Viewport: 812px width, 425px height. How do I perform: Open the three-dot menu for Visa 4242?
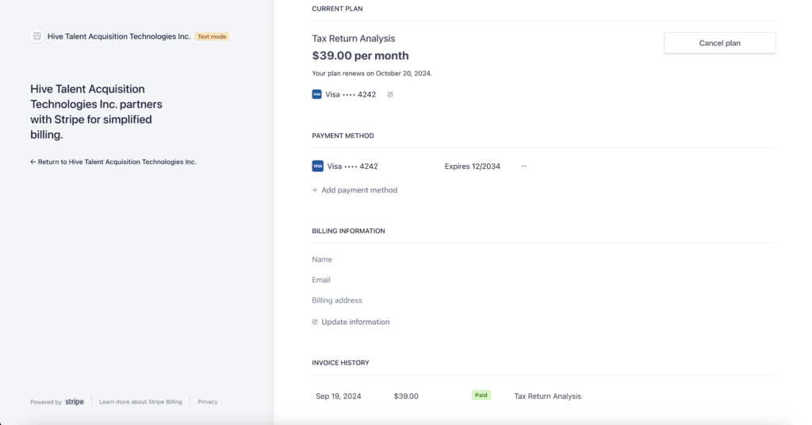point(524,167)
